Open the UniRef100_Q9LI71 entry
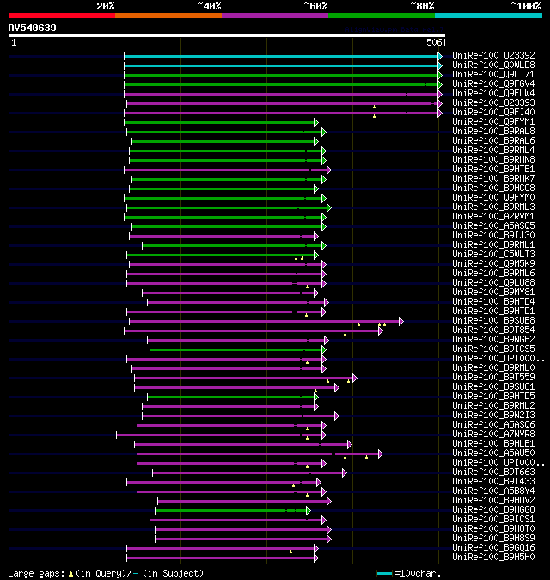Viewport: 550px width, 580px height. point(493,74)
